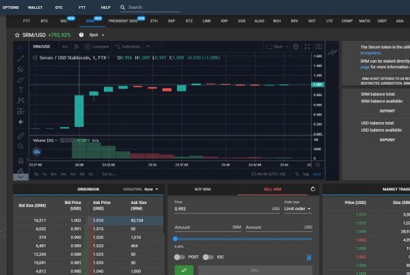Set chart range to 5d

tap(82, 174)
